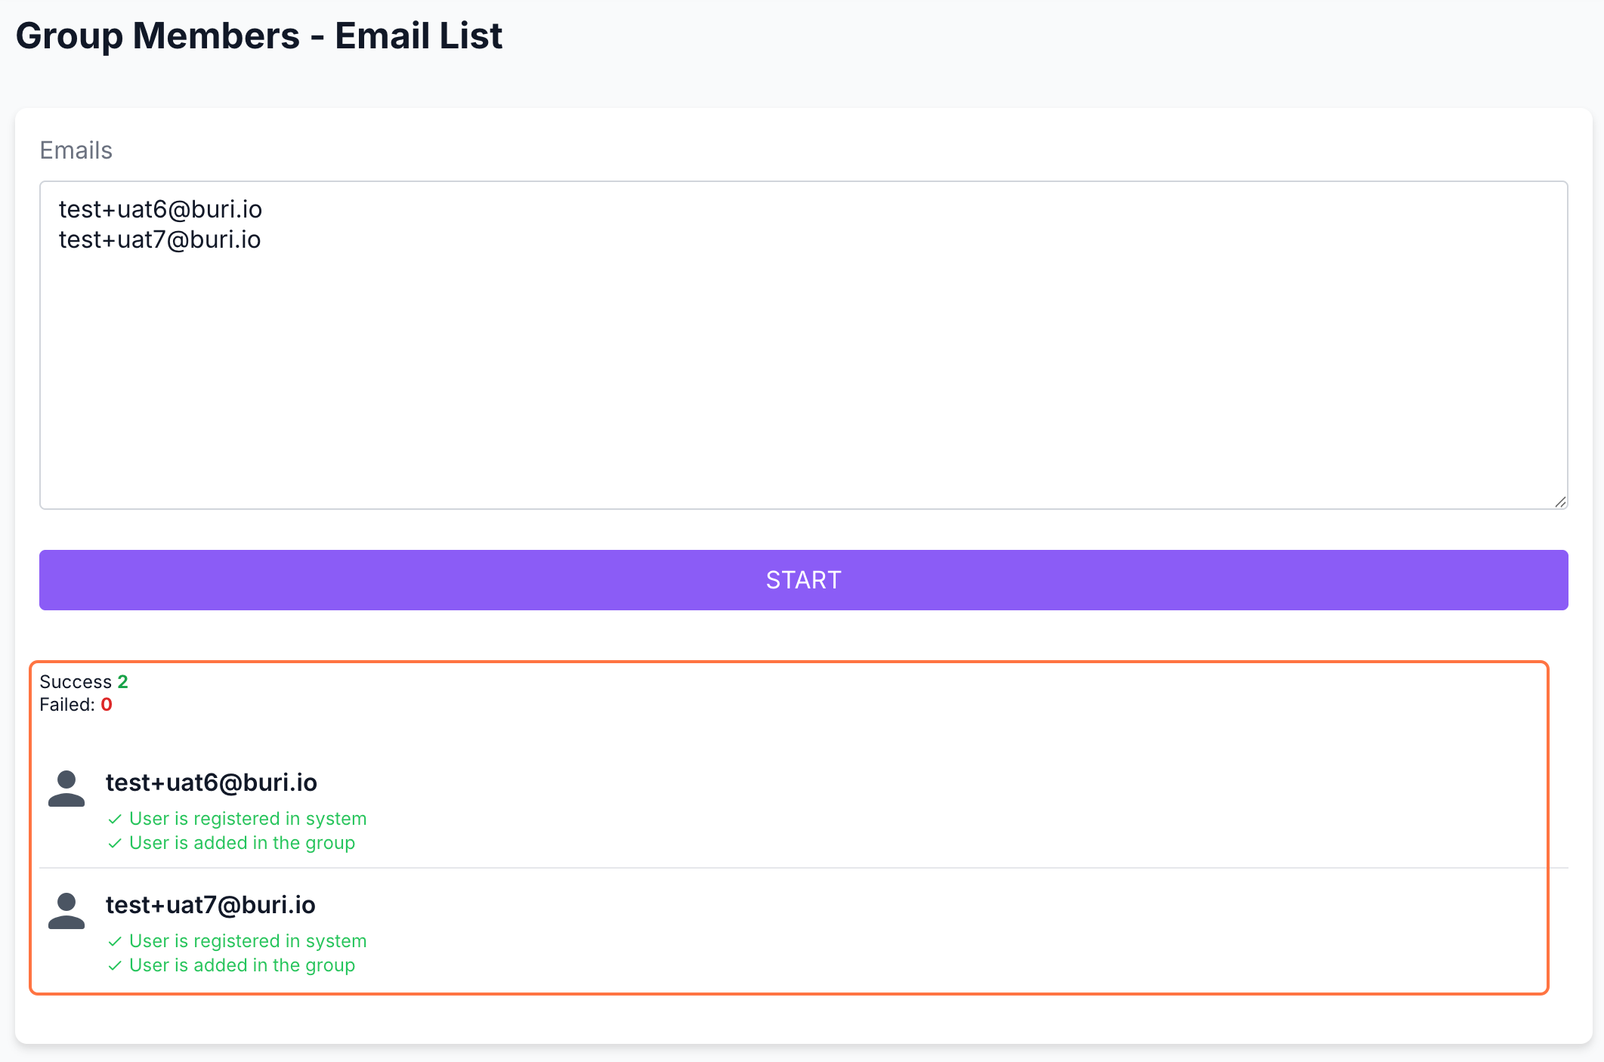Click checkmark beside uat6 'registered in system'
This screenshot has width=1604, height=1062.
[115, 820]
